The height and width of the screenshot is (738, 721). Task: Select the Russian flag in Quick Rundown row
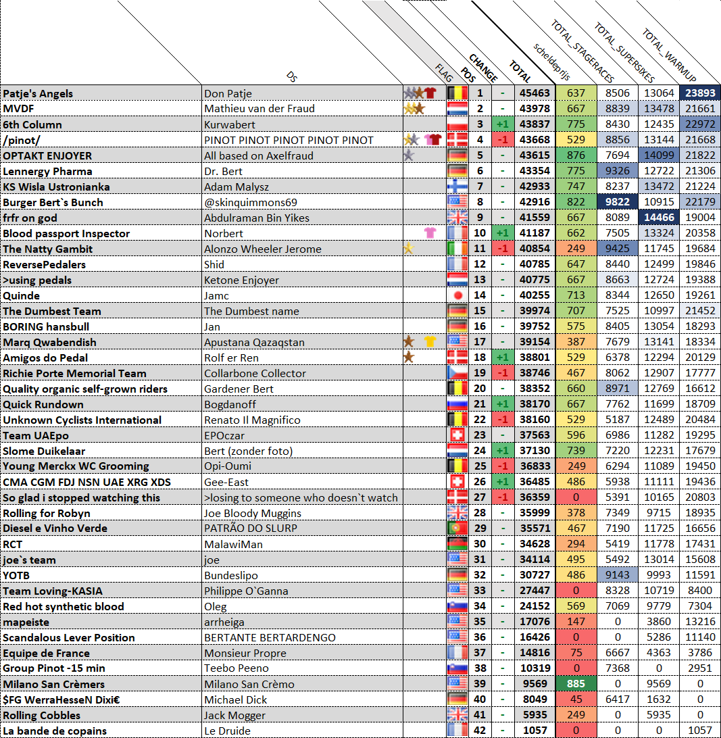457,403
